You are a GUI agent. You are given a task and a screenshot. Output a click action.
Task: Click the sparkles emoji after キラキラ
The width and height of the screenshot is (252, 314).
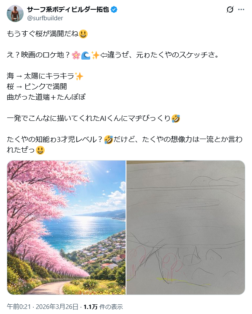pos(79,76)
